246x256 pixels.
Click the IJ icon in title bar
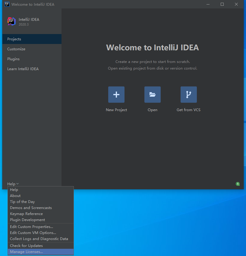click(x=7, y=4)
